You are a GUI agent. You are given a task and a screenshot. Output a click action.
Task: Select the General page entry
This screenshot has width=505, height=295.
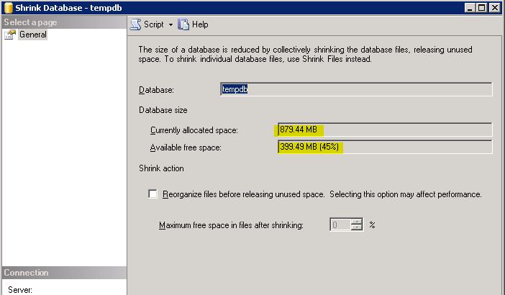(32, 35)
